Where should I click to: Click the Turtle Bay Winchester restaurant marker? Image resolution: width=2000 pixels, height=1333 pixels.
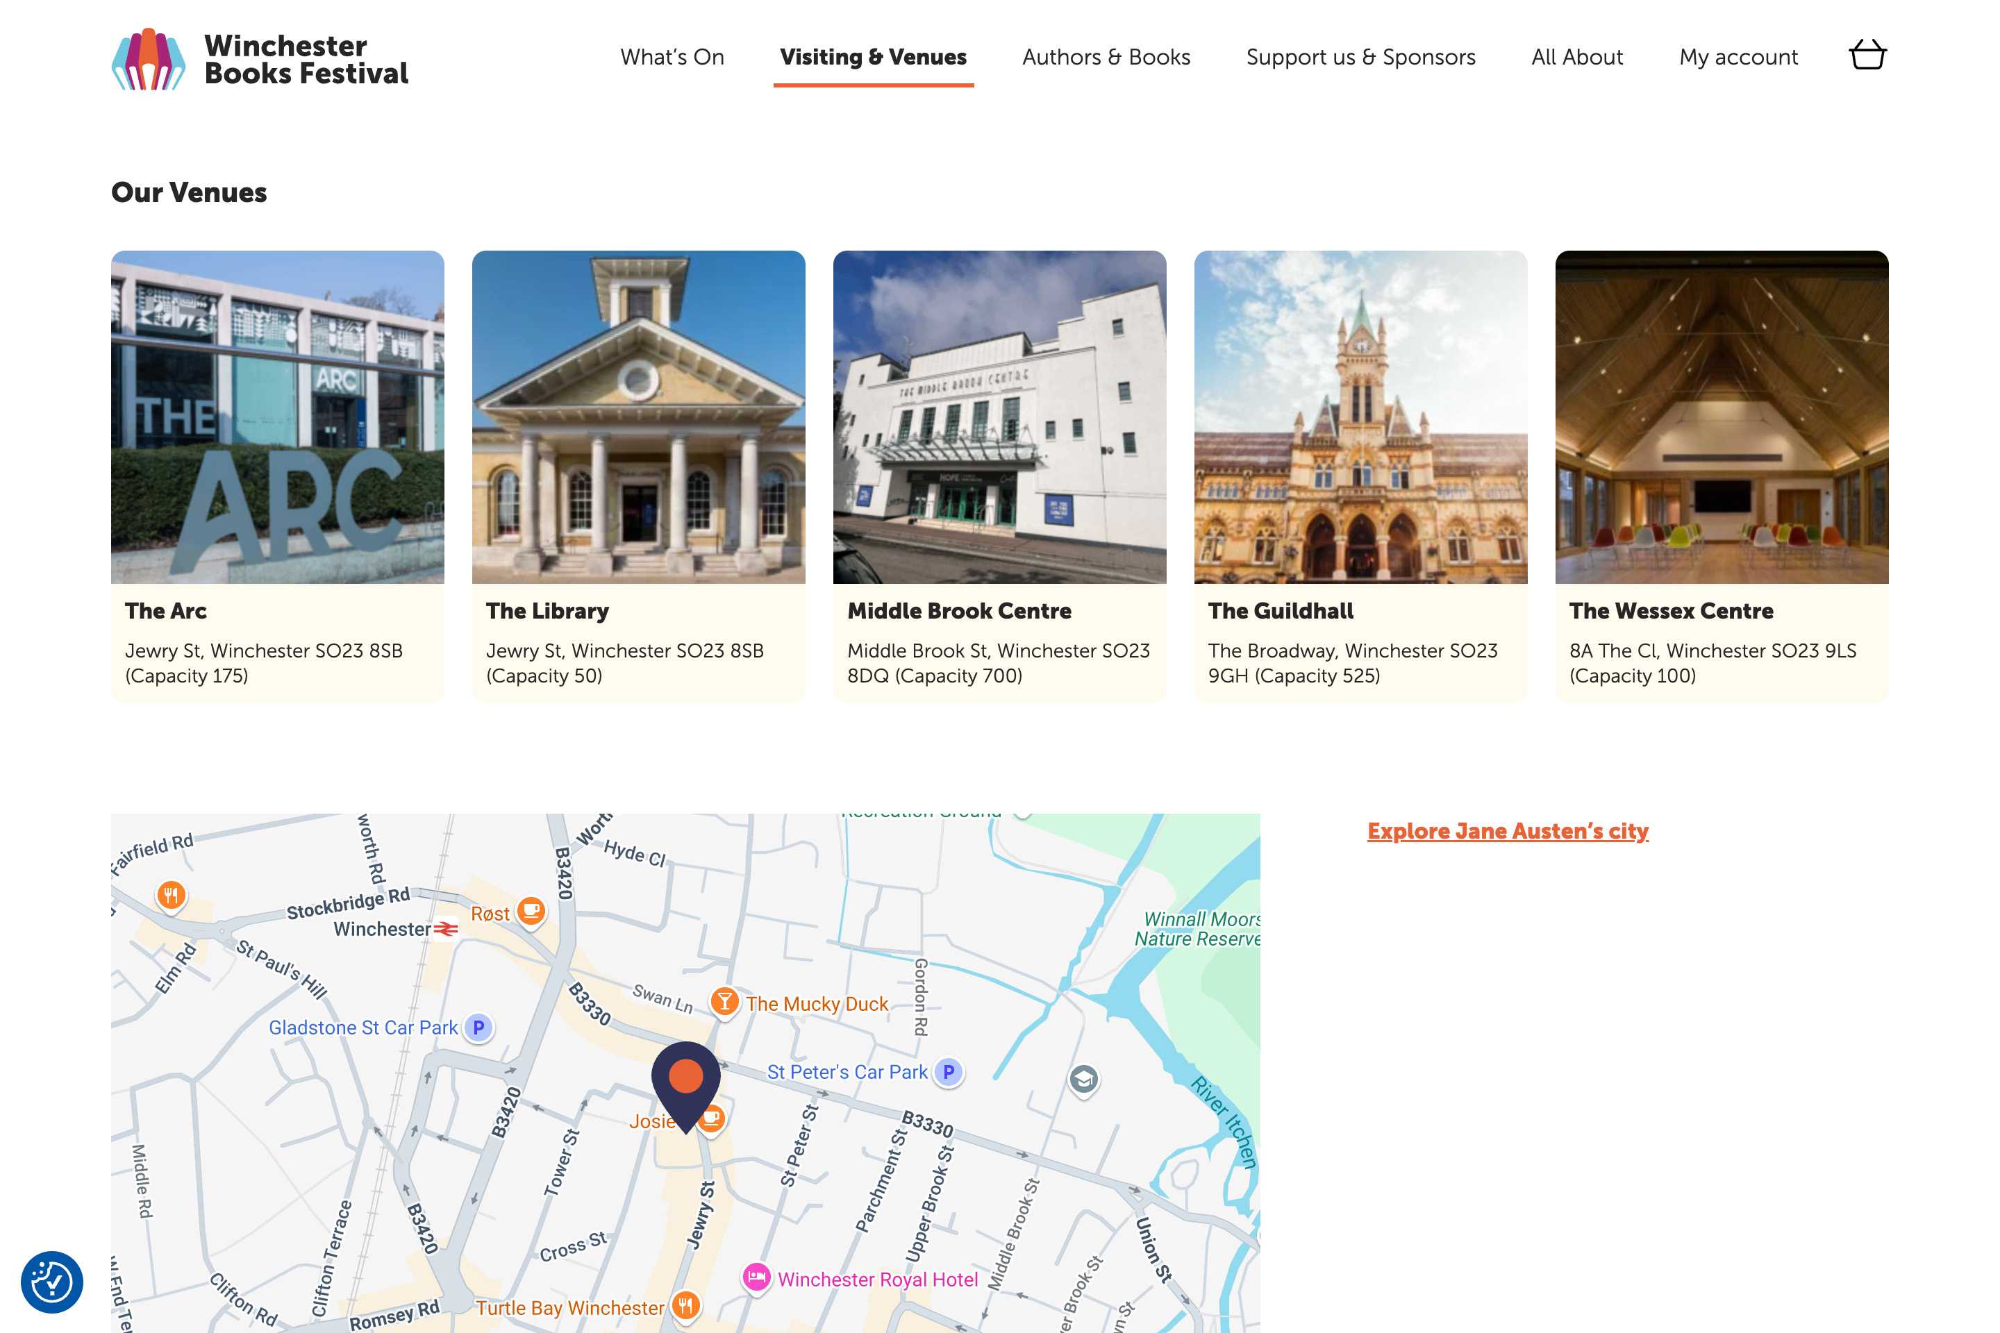pyautogui.click(x=685, y=1306)
